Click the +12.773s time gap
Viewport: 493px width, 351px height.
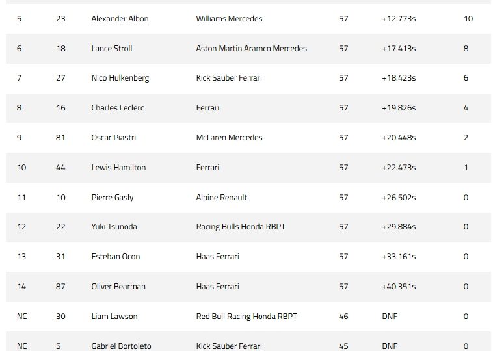pyautogui.click(x=398, y=19)
